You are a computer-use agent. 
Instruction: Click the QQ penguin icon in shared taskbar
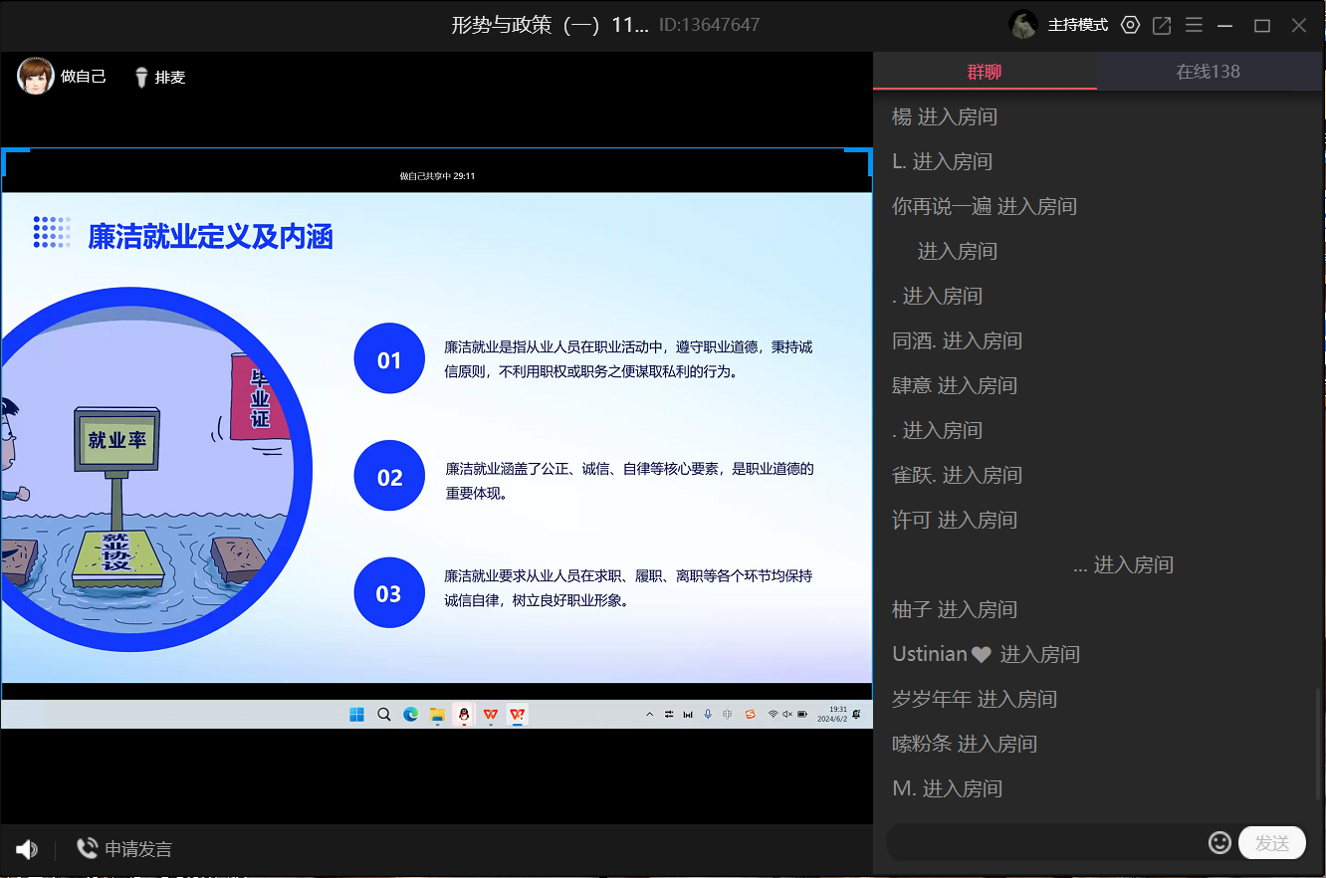(463, 715)
